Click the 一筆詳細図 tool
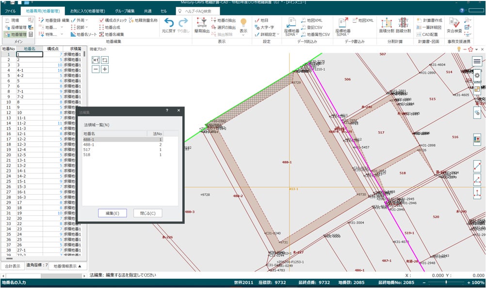Screen dimensions: 486x288 coord(430,27)
